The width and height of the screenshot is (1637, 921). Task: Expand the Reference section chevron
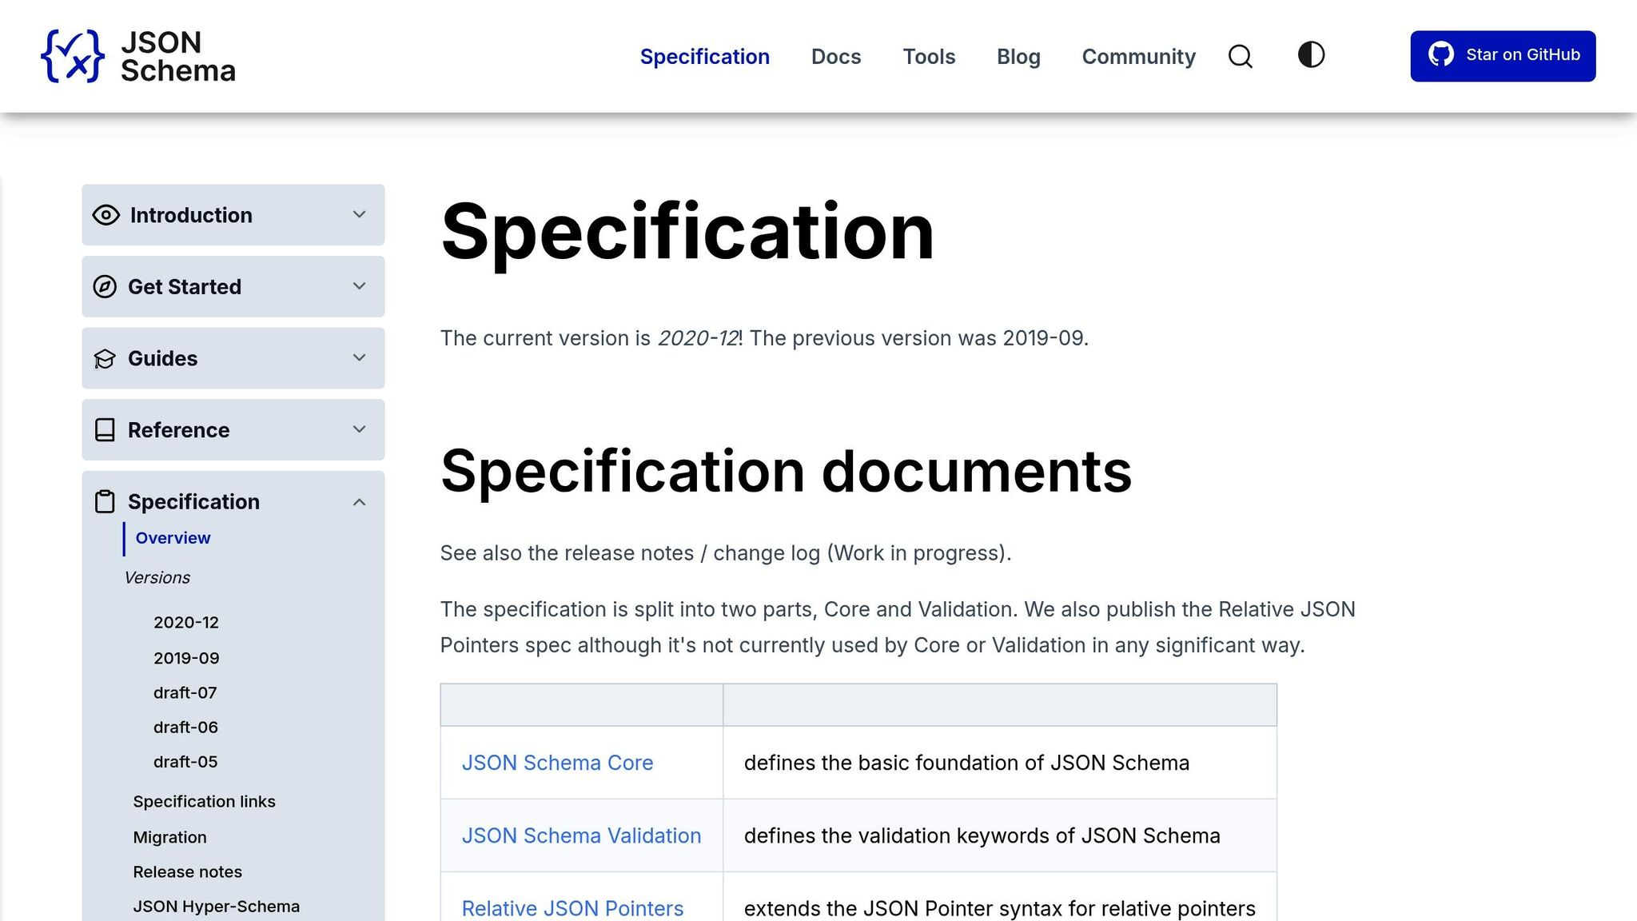360,429
